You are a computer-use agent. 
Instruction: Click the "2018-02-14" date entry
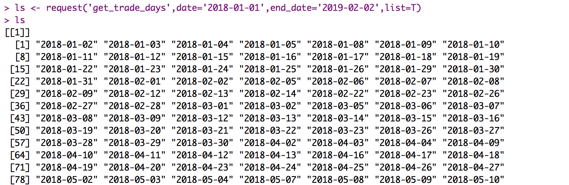(x=270, y=94)
